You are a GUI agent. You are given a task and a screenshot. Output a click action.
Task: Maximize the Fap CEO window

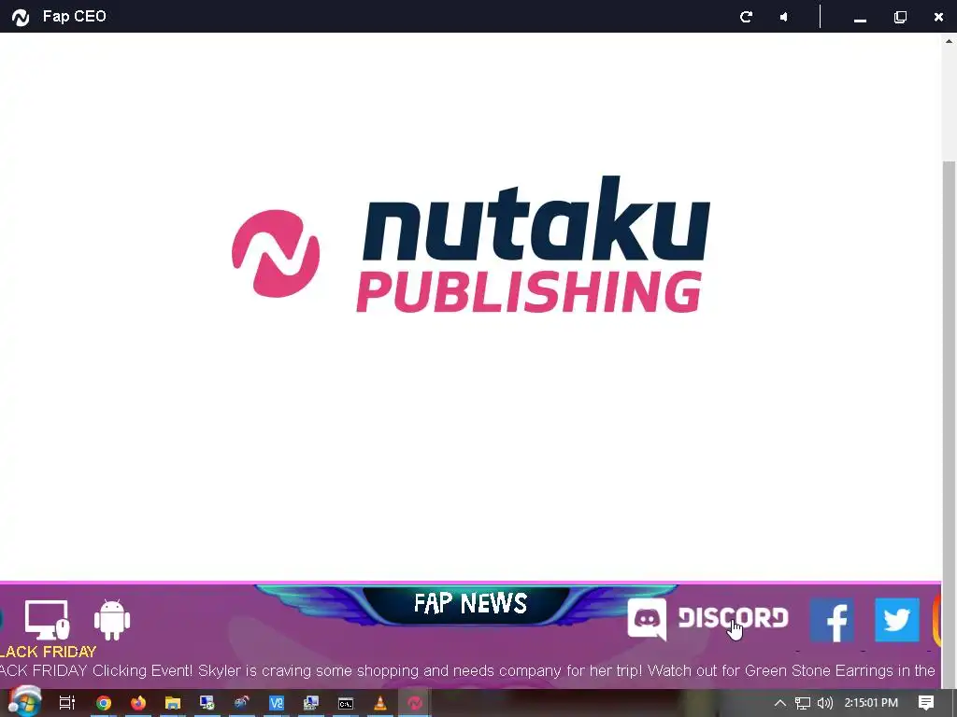(900, 17)
